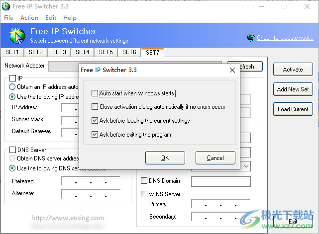Viewport: 319px width, 234px height.
Task: Tick the IP group checkbox
Action: [x=12, y=78]
